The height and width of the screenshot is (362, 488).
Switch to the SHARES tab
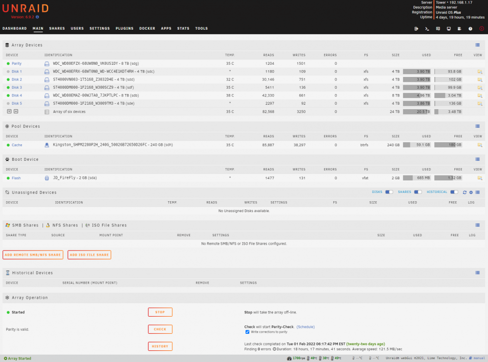pyautogui.click(x=57, y=29)
